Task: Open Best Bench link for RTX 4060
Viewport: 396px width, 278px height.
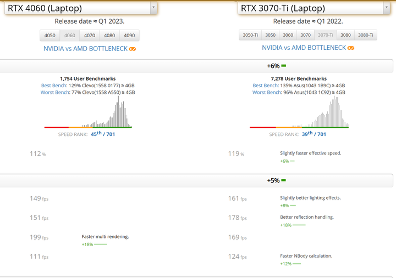Action: click(54, 86)
